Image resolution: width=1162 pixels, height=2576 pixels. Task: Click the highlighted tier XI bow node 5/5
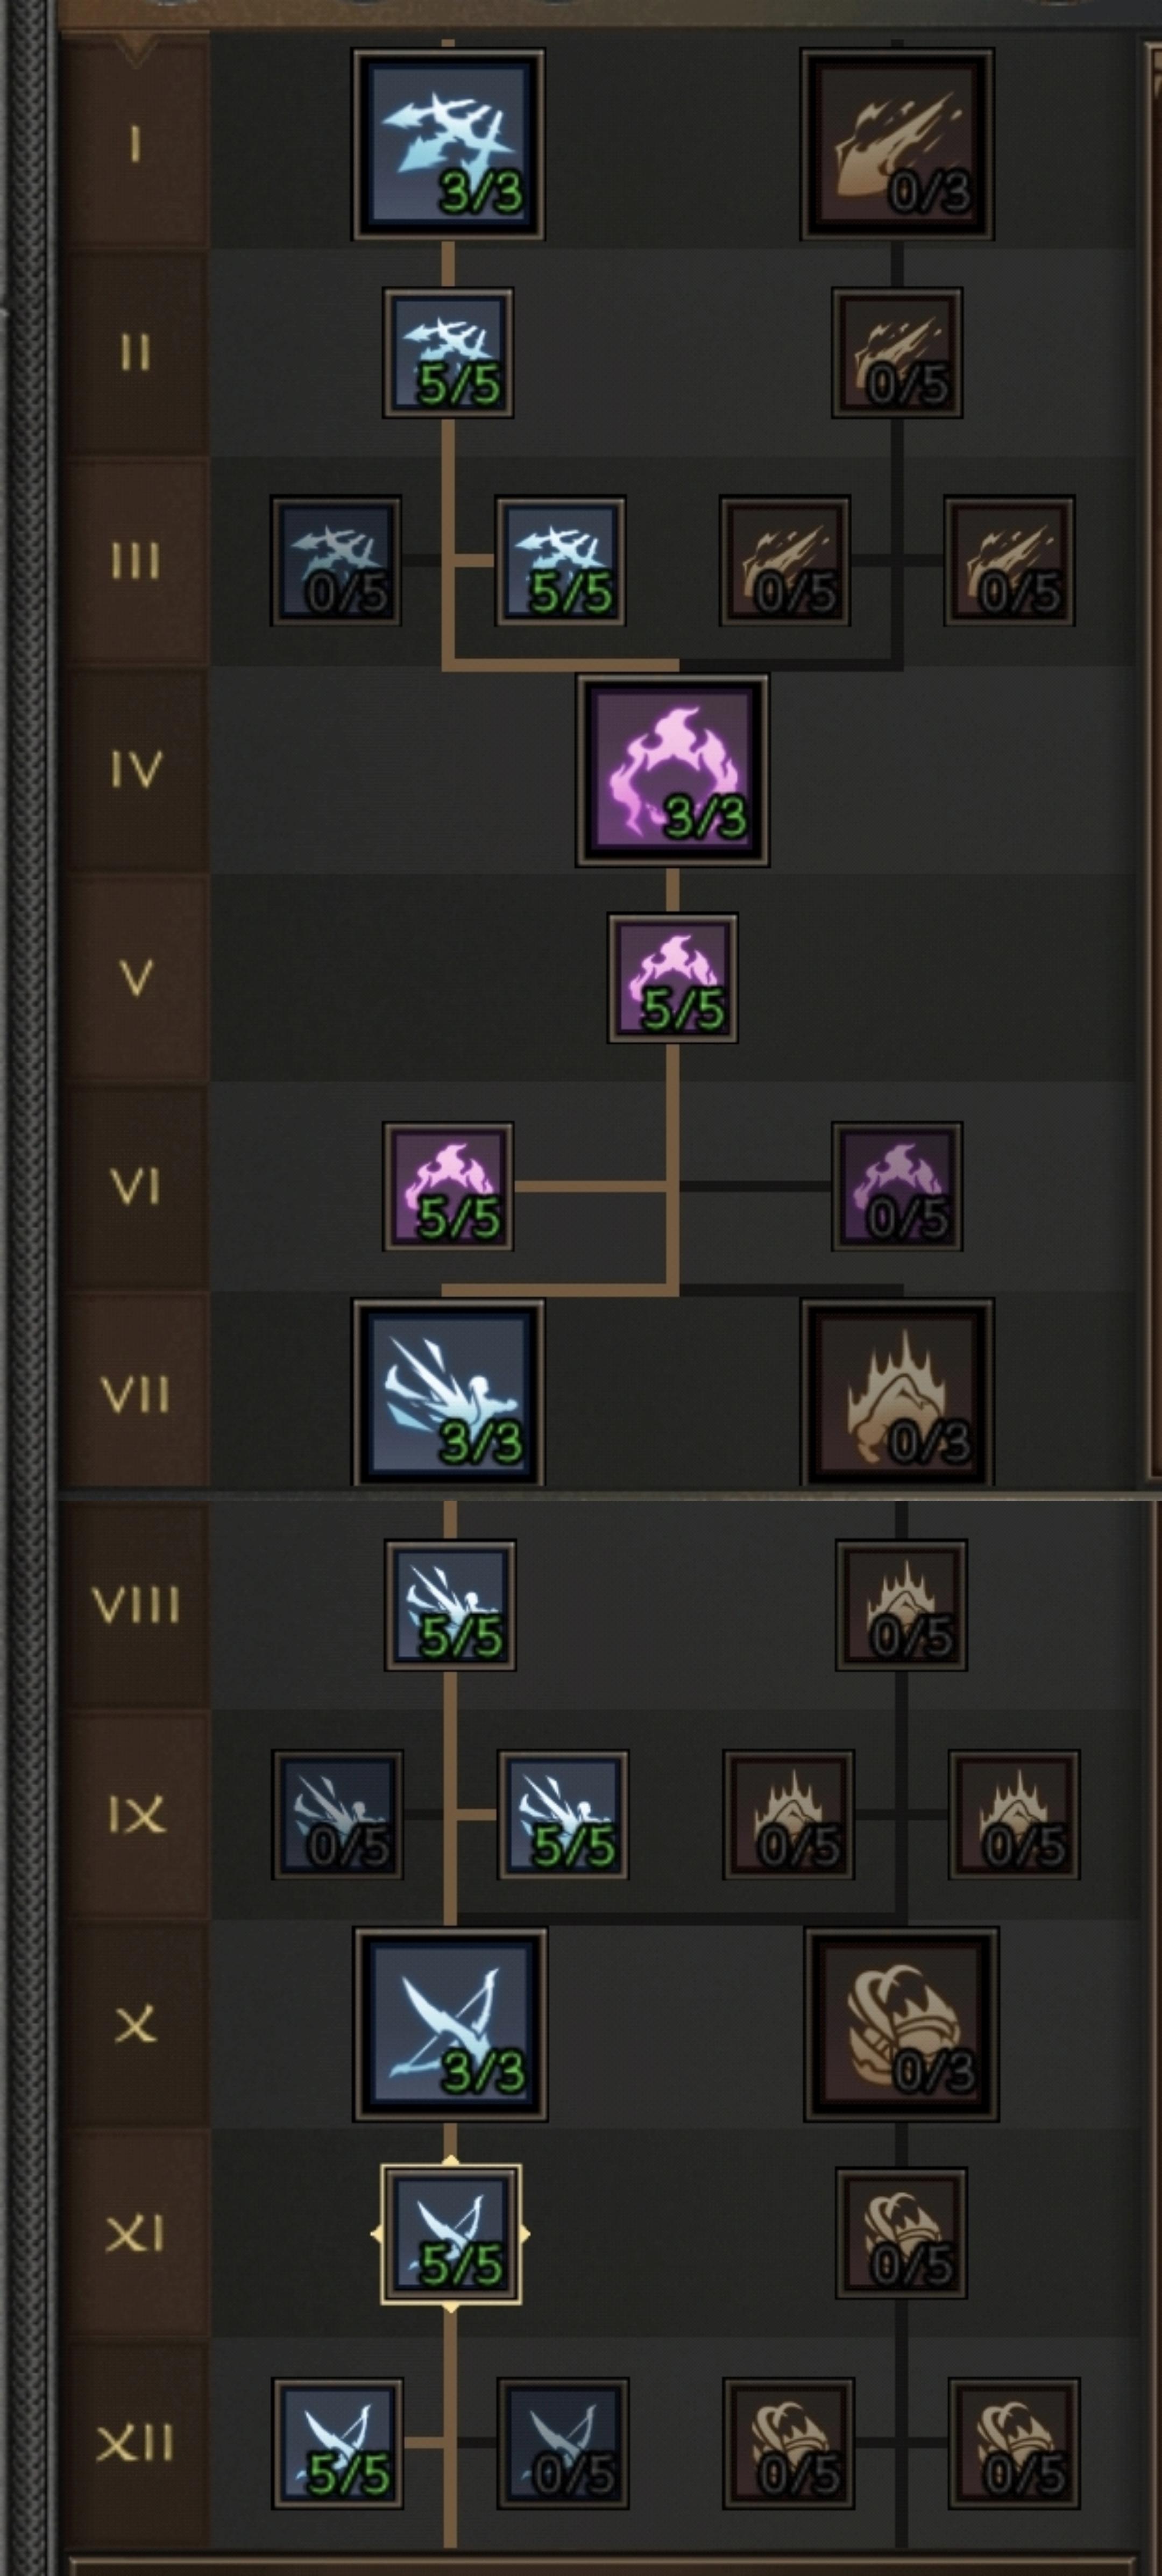click(x=450, y=2234)
